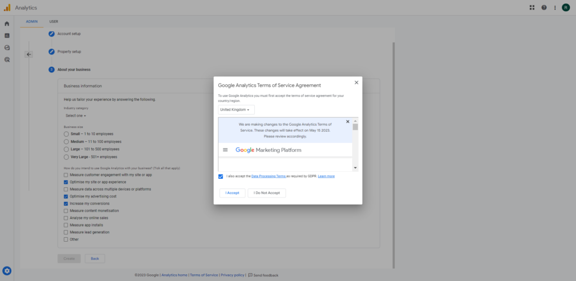Click the Send feedback icon
Image resolution: width=576 pixels, height=281 pixels.
pyautogui.click(x=250, y=275)
